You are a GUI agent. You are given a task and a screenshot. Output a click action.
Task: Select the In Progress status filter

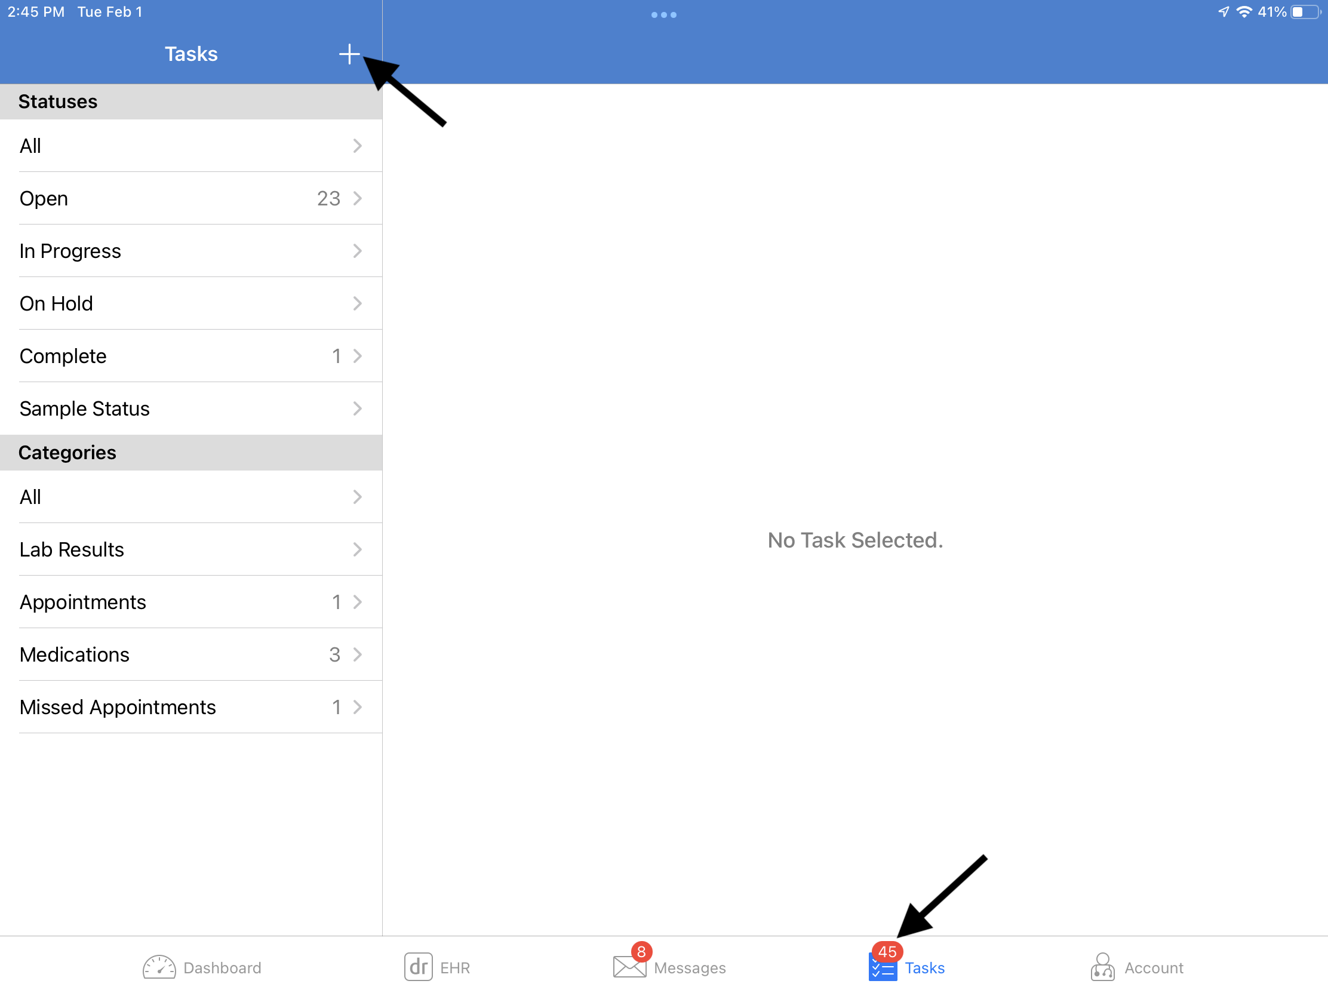[191, 251]
